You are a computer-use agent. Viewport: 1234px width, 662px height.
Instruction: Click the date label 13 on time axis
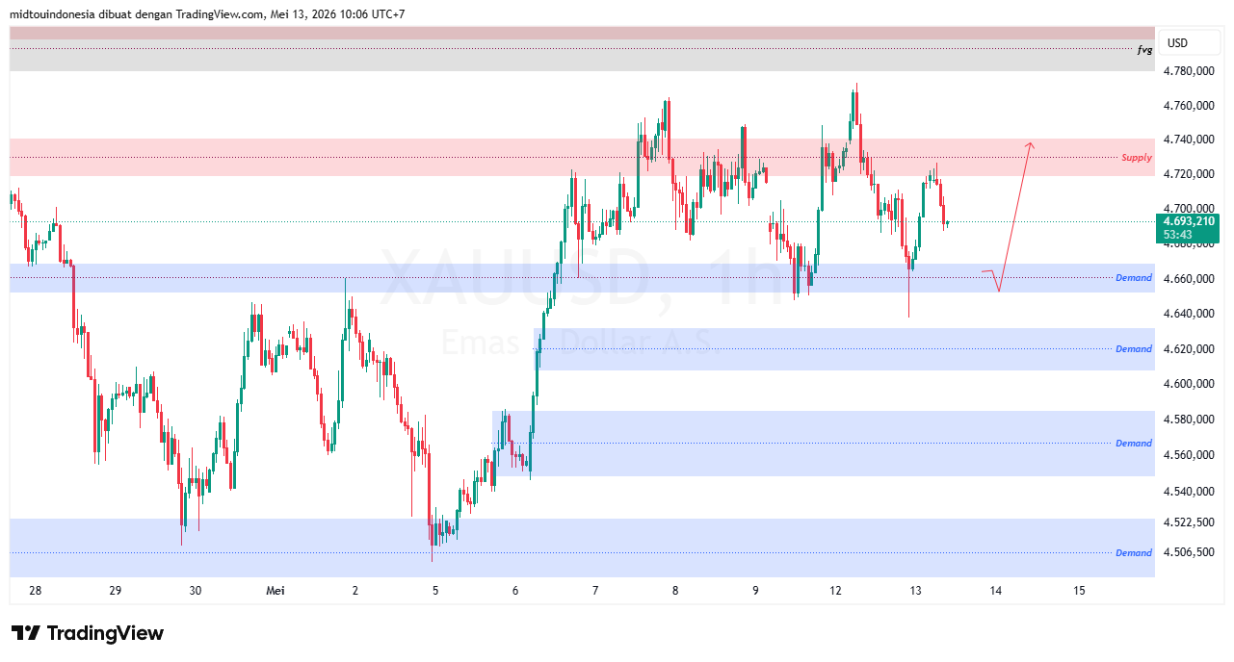point(915,591)
